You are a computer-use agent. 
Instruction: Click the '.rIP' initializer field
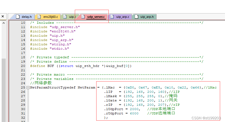[x=108, y=105]
